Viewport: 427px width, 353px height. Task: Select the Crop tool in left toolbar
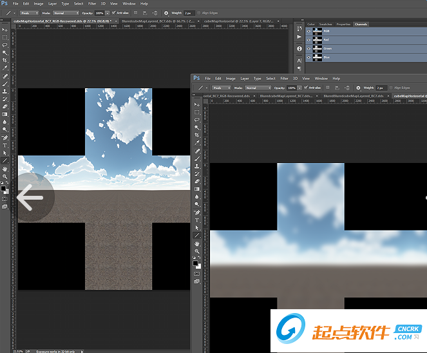tap(5, 60)
